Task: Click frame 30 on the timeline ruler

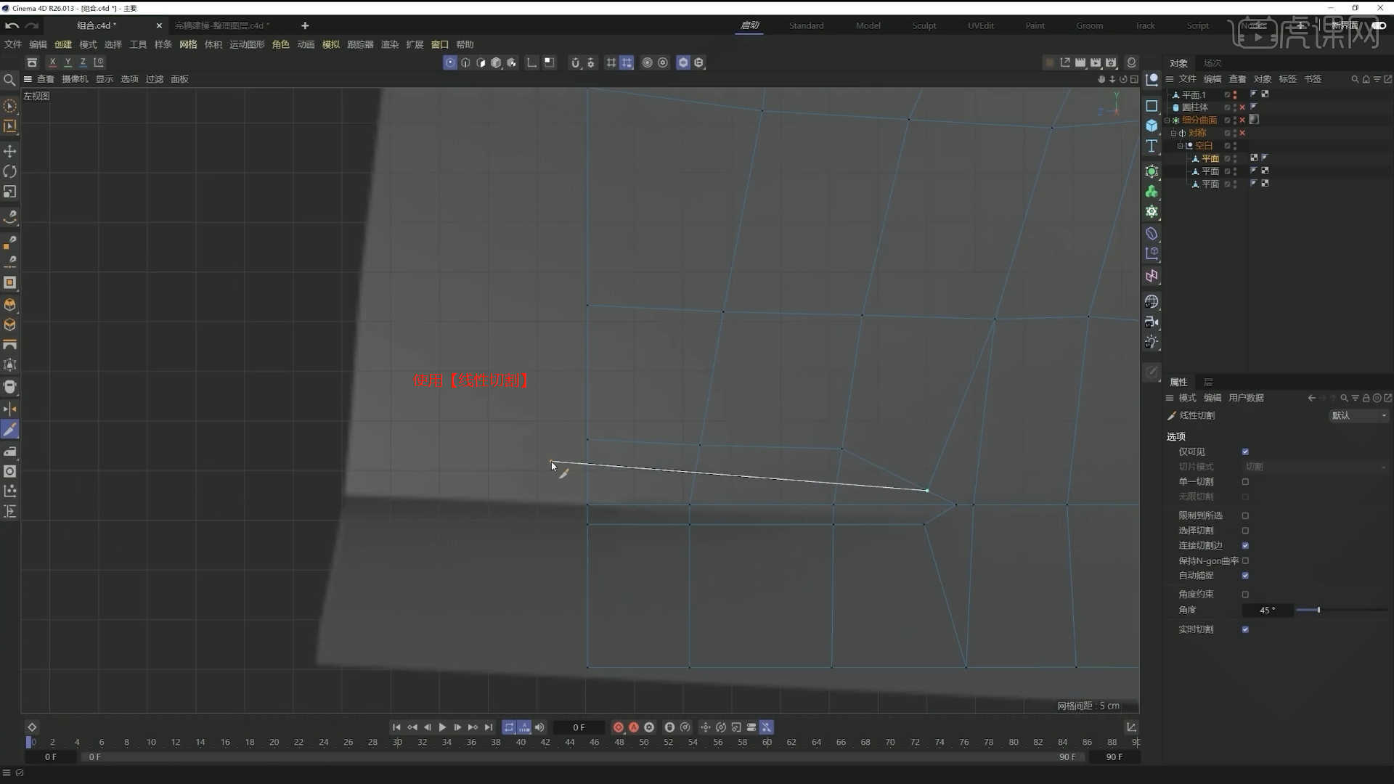Action: click(397, 743)
